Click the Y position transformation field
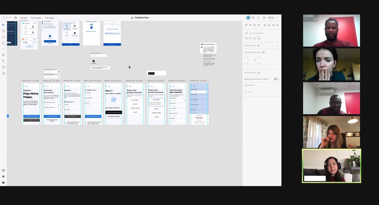The height and width of the screenshot is (205, 379). [263, 63]
